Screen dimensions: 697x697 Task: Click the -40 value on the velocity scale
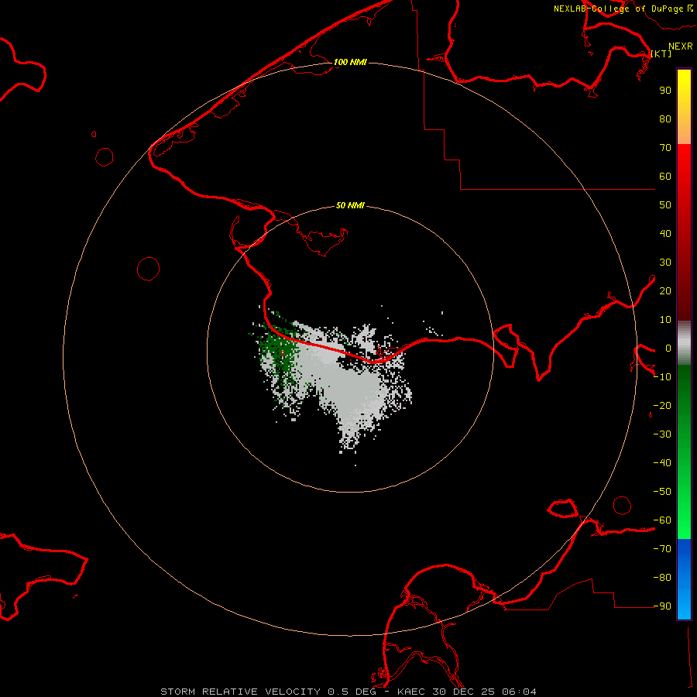click(x=662, y=463)
